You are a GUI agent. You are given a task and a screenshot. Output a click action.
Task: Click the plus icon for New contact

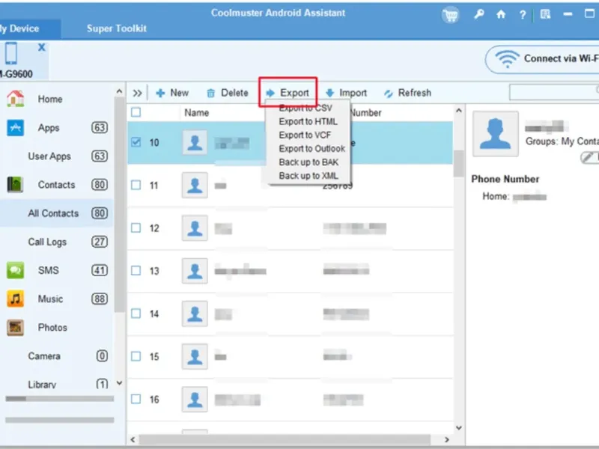[160, 93]
